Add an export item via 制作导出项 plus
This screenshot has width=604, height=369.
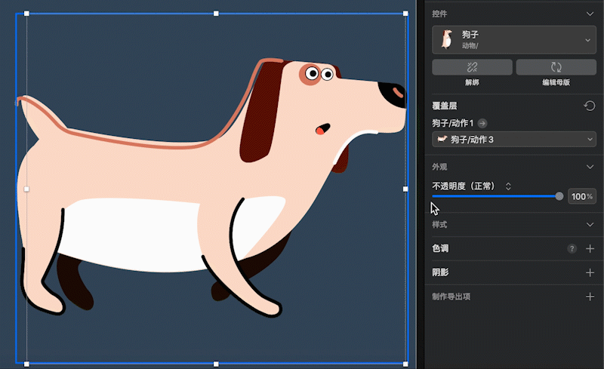click(x=590, y=297)
